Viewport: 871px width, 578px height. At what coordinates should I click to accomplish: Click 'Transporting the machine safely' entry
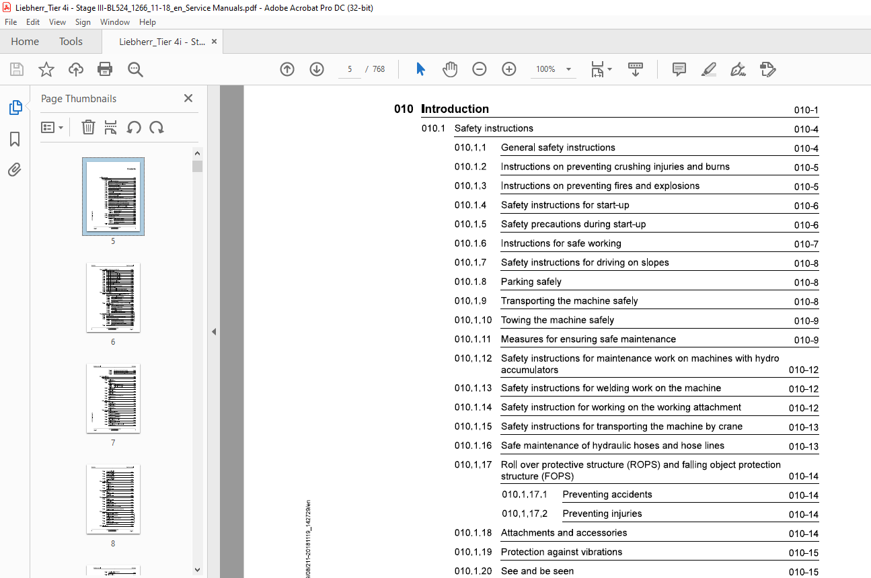point(570,301)
